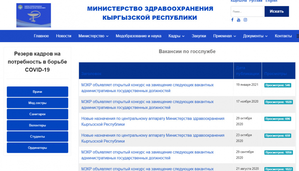Click the Просмотров: 696 badge

point(278,119)
